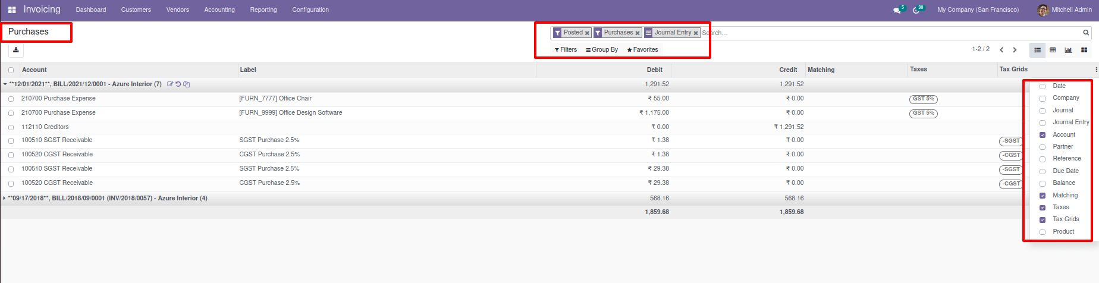This screenshot has width=1099, height=283.
Task: Check the Product column option
Action: coord(1043,232)
